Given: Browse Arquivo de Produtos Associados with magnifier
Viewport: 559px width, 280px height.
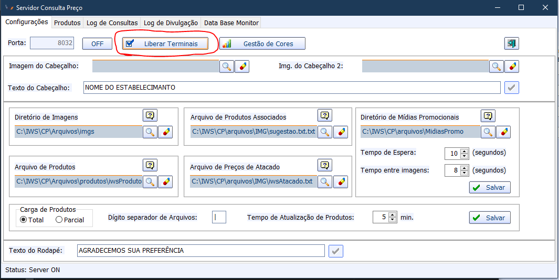Looking at the screenshot, I should (325, 132).
